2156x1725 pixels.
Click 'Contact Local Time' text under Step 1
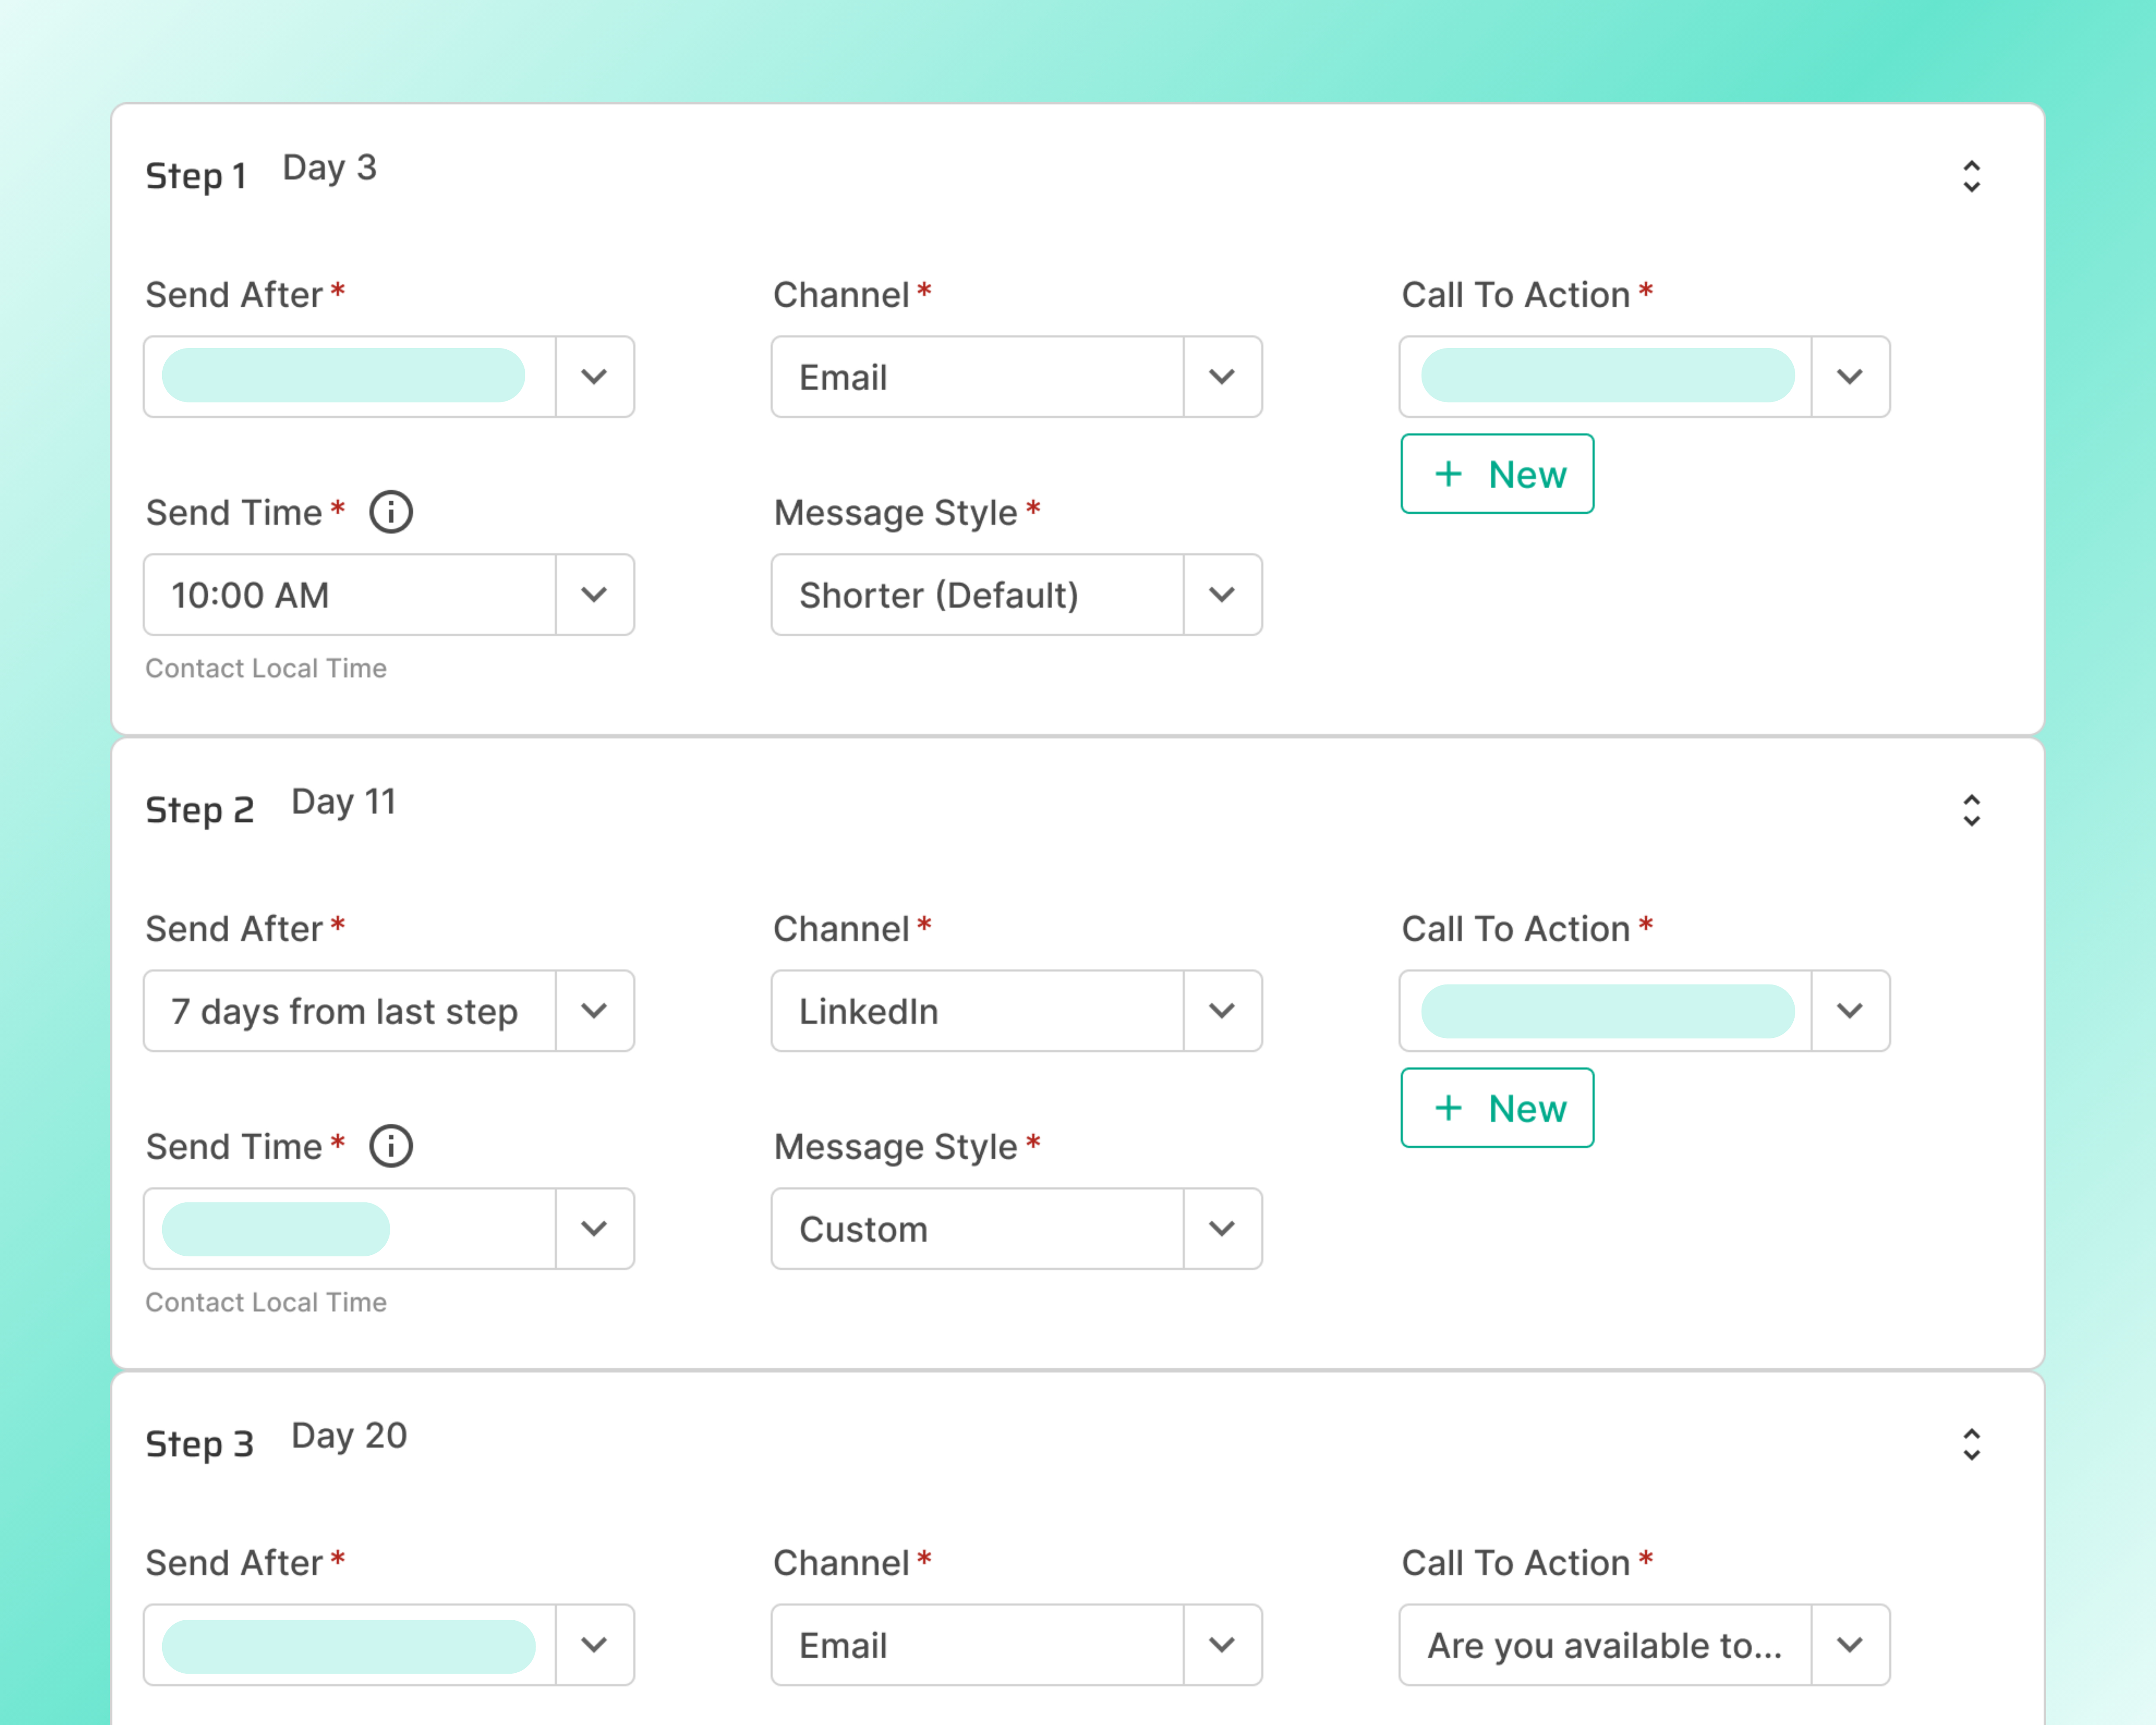coord(266,668)
